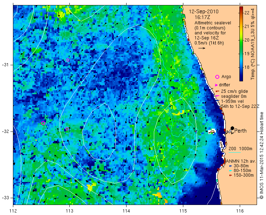Click the color bar tick label '19'
This screenshot has width=266, height=215.
coord(247,54)
